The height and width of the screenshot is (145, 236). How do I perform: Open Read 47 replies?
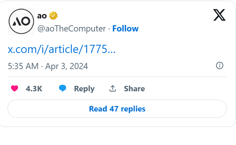coord(117,109)
